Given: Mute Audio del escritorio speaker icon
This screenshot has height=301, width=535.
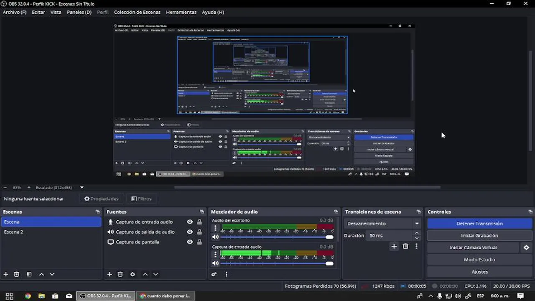Looking at the screenshot, I should point(215,237).
